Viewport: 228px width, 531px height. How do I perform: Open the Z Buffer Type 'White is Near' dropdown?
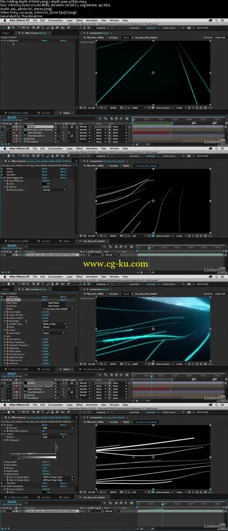tap(54, 324)
